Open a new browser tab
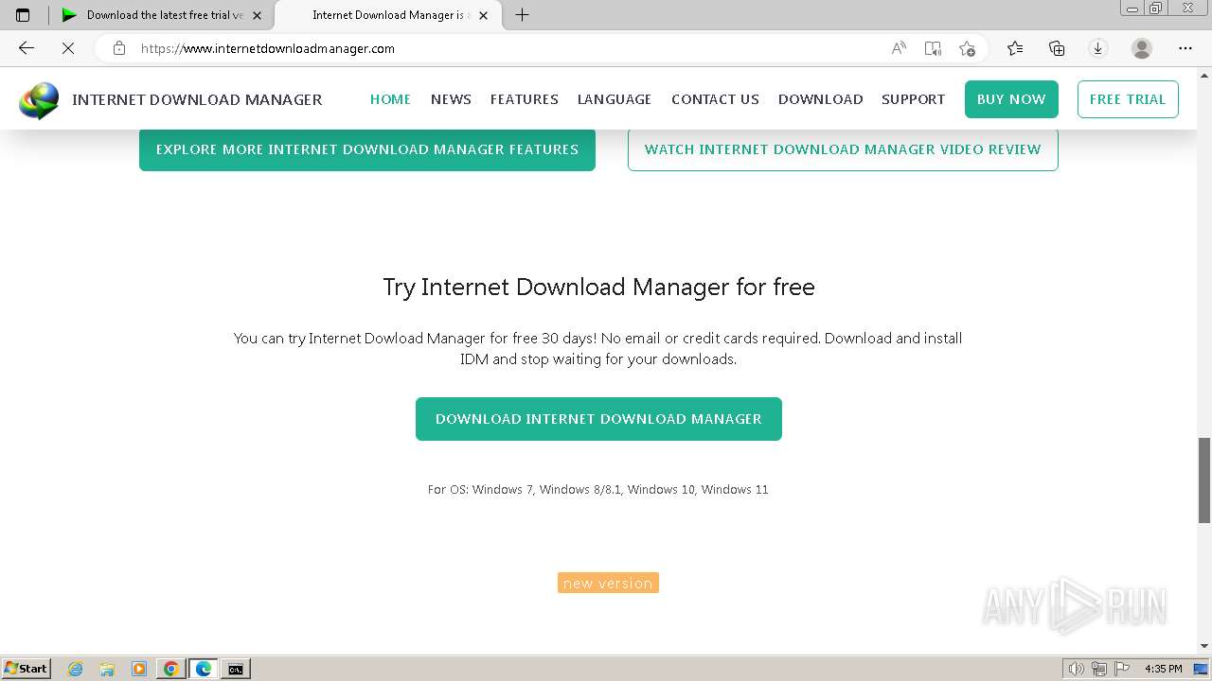Viewport: 1212px width, 681px height. tap(522, 15)
